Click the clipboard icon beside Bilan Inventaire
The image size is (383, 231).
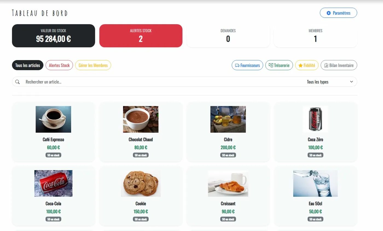click(x=326, y=66)
